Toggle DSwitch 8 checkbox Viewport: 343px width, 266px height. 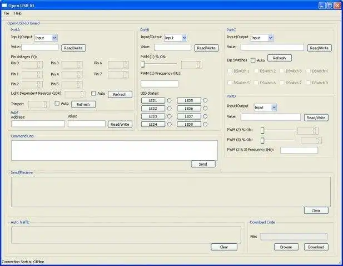pyautogui.click(x=308, y=83)
